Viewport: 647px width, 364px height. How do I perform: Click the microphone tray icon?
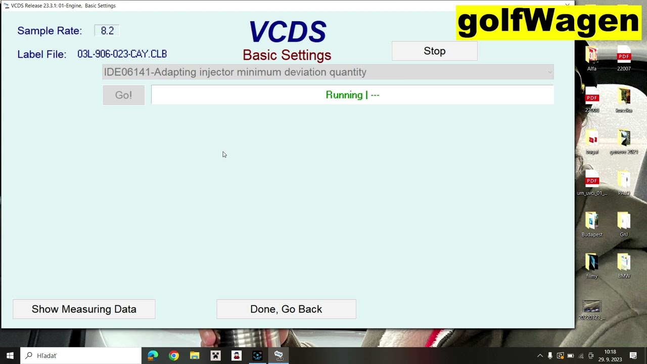[550, 356]
